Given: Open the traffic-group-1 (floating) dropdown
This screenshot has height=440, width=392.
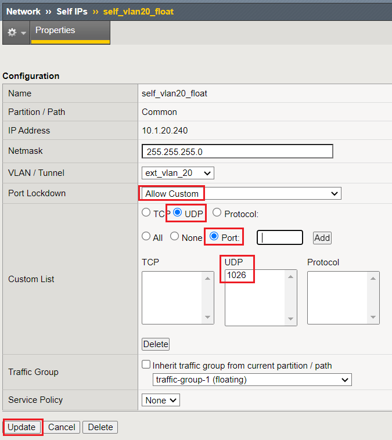Looking at the screenshot, I should 252,380.
